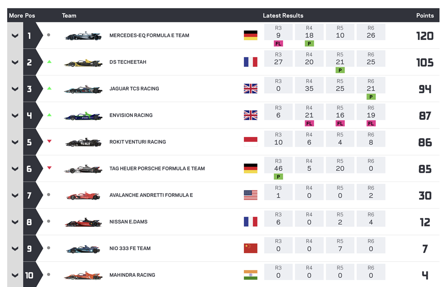The height and width of the screenshot is (287, 446).
Task: Click the Points column header
Action: 425,16
